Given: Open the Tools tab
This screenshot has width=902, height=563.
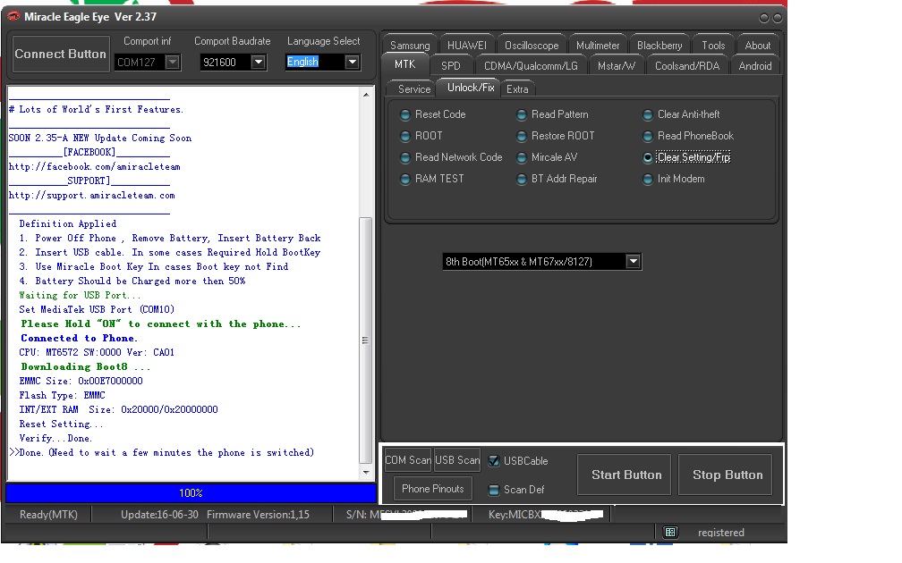Looking at the screenshot, I should [712, 45].
